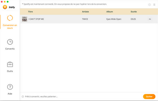Image resolution: width=158 pixels, height=101 pixels.
Task: Open the settings gear icon
Action: 149,5
